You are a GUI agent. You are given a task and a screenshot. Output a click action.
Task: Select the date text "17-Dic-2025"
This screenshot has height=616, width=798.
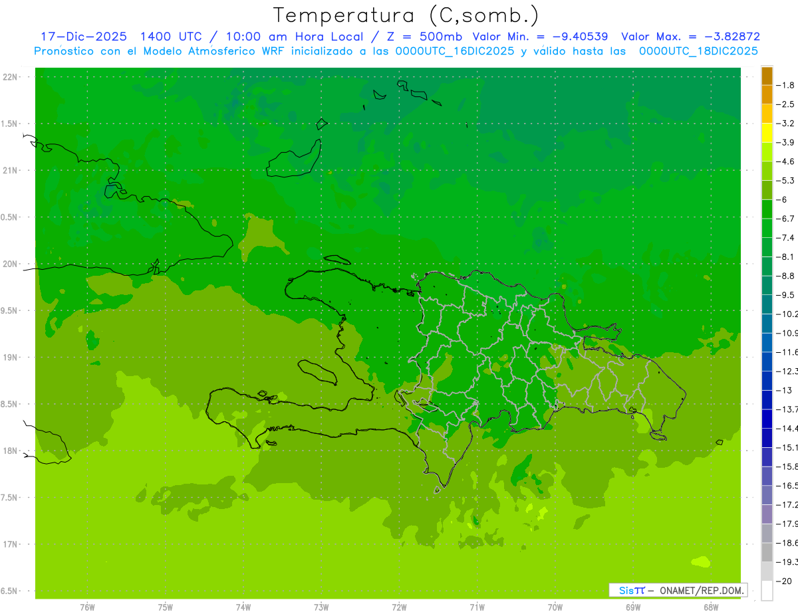[84, 37]
